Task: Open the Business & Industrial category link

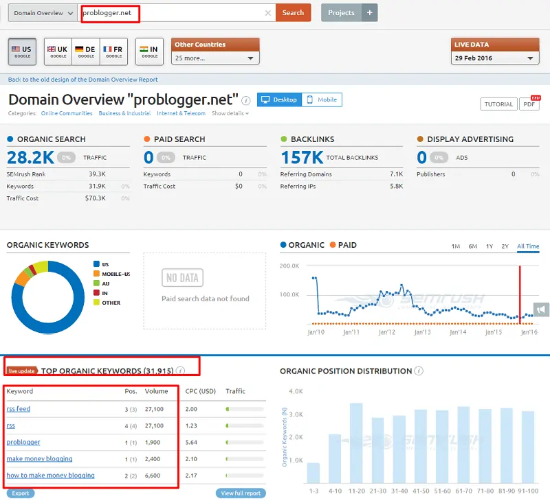Action: point(124,113)
